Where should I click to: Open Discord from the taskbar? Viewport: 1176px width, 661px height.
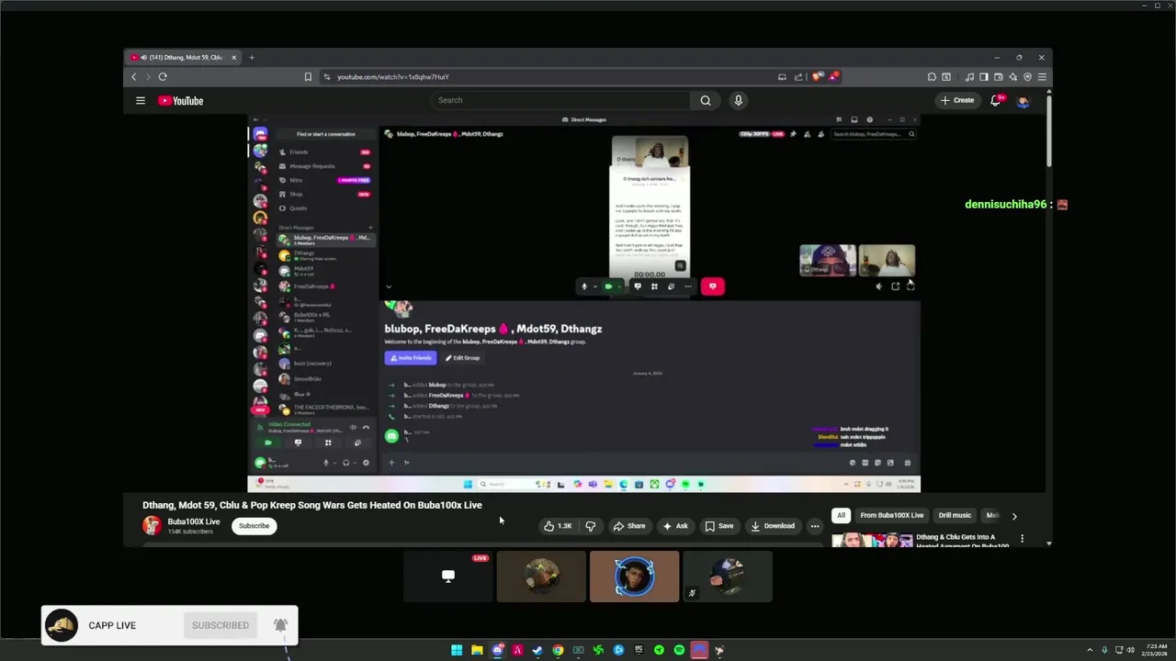(497, 650)
